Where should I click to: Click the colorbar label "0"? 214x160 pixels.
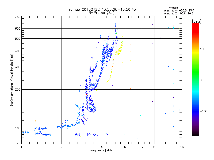tap(201, 80)
